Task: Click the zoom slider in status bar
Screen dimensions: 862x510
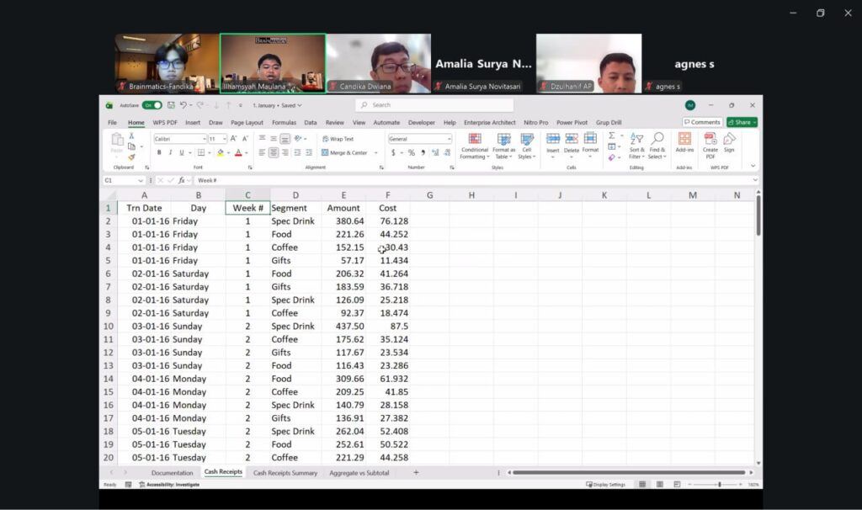Action: click(x=718, y=485)
